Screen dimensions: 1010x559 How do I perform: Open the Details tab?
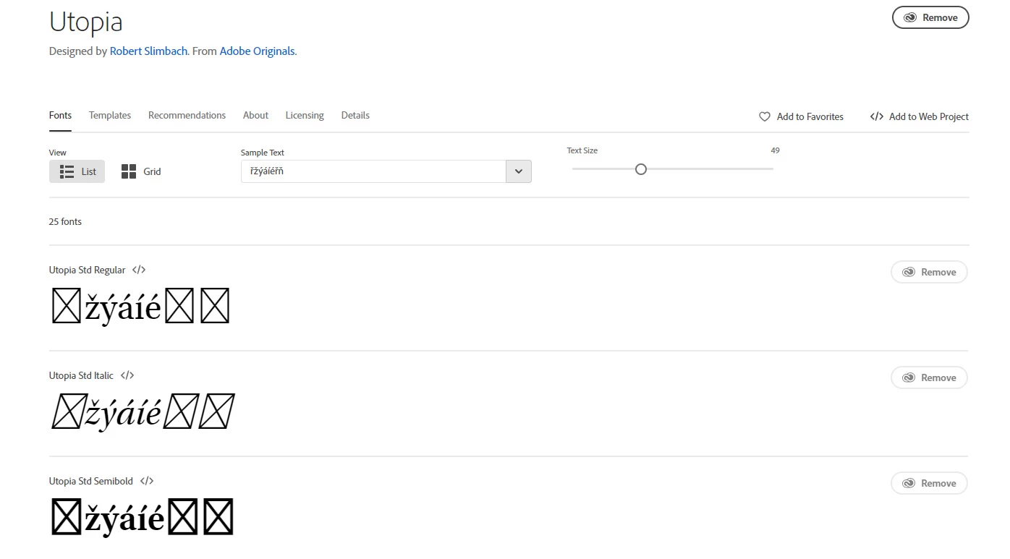point(355,116)
